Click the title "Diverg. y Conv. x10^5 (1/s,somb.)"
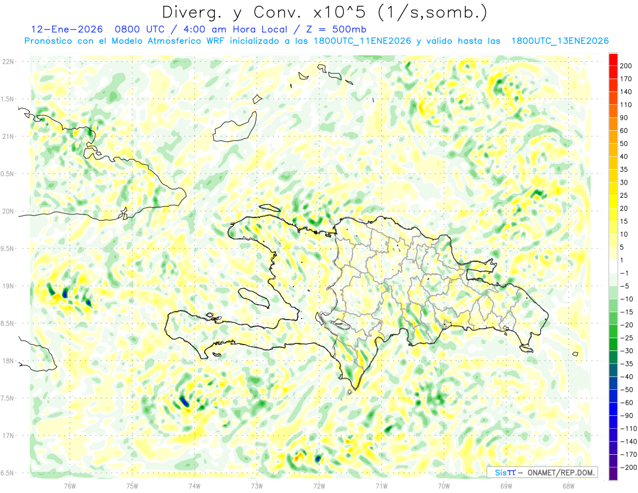The height and width of the screenshot is (493, 638). click(324, 12)
